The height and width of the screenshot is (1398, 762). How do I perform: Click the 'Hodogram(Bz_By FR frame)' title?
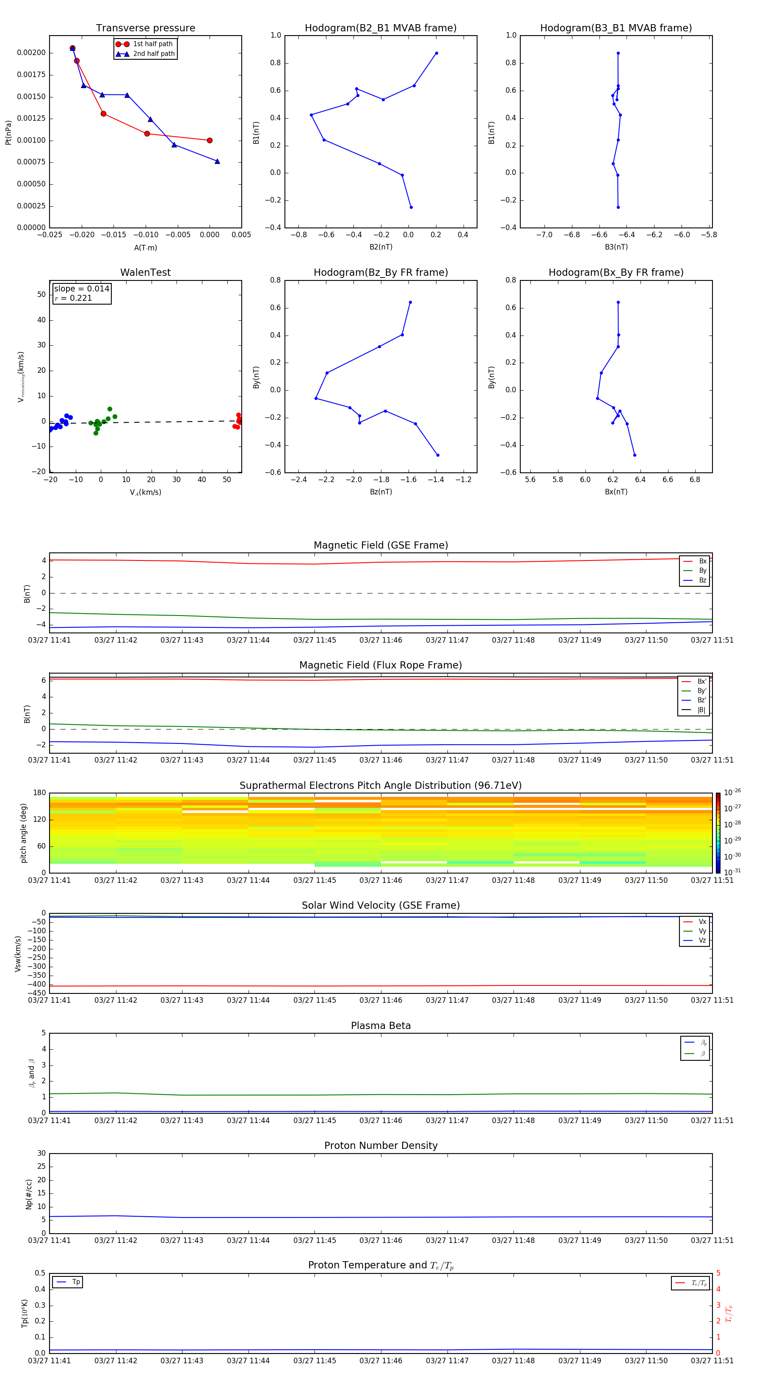pyautogui.click(x=381, y=272)
